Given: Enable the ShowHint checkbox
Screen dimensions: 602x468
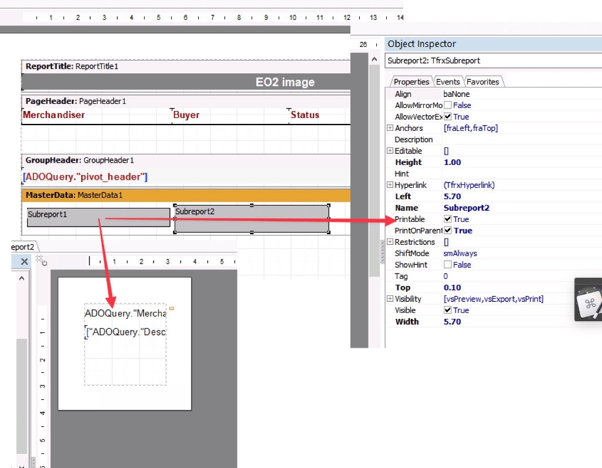Looking at the screenshot, I should pos(447,265).
